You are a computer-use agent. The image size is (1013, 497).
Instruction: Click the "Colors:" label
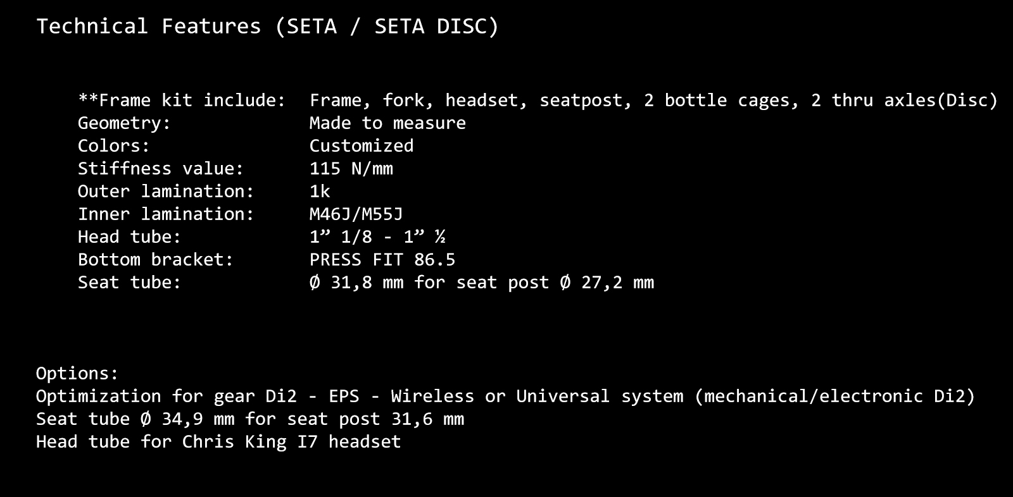114,146
